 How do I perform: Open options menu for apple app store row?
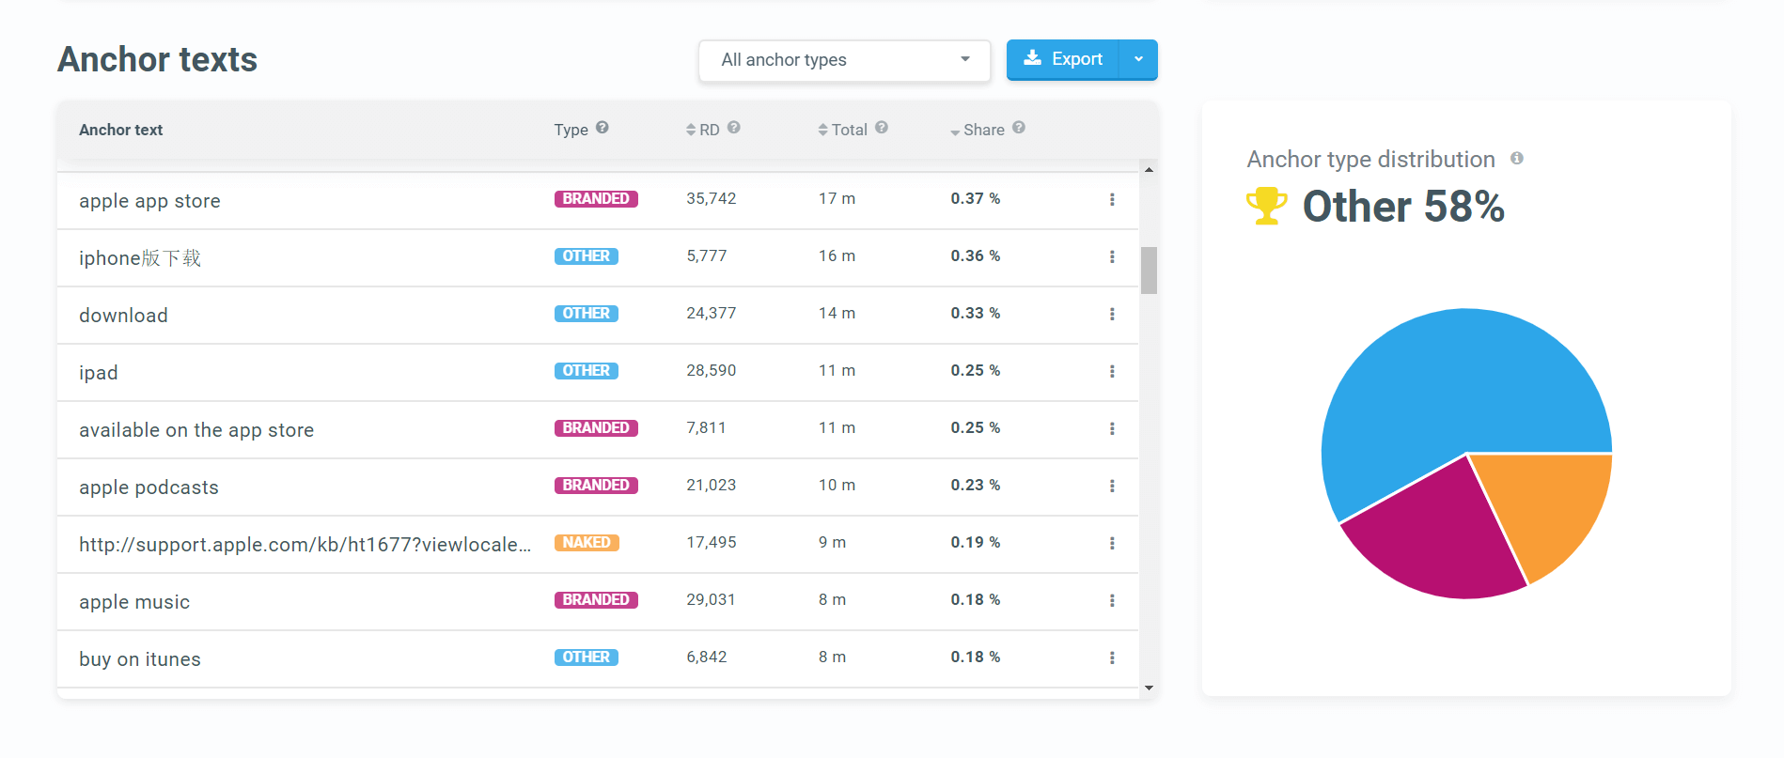click(1112, 199)
